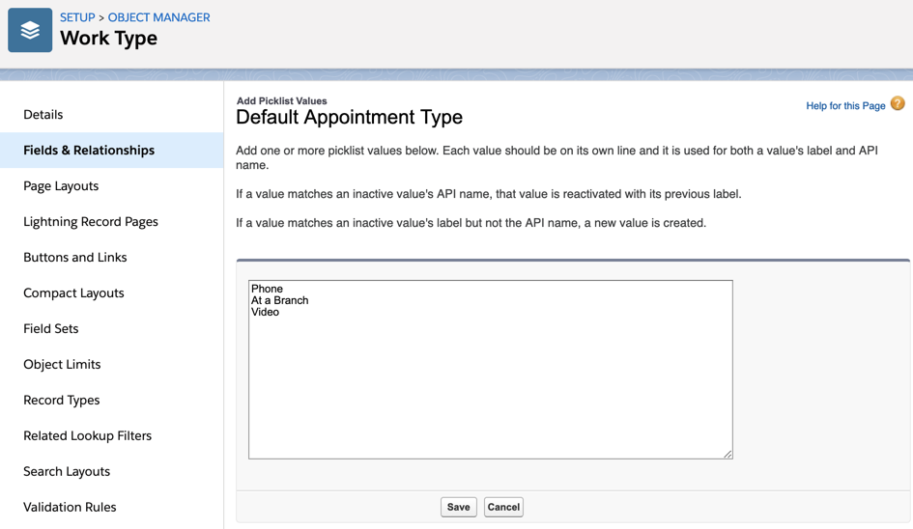Click the 'Default Appointment Type' heading

pyautogui.click(x=350, y=117)
